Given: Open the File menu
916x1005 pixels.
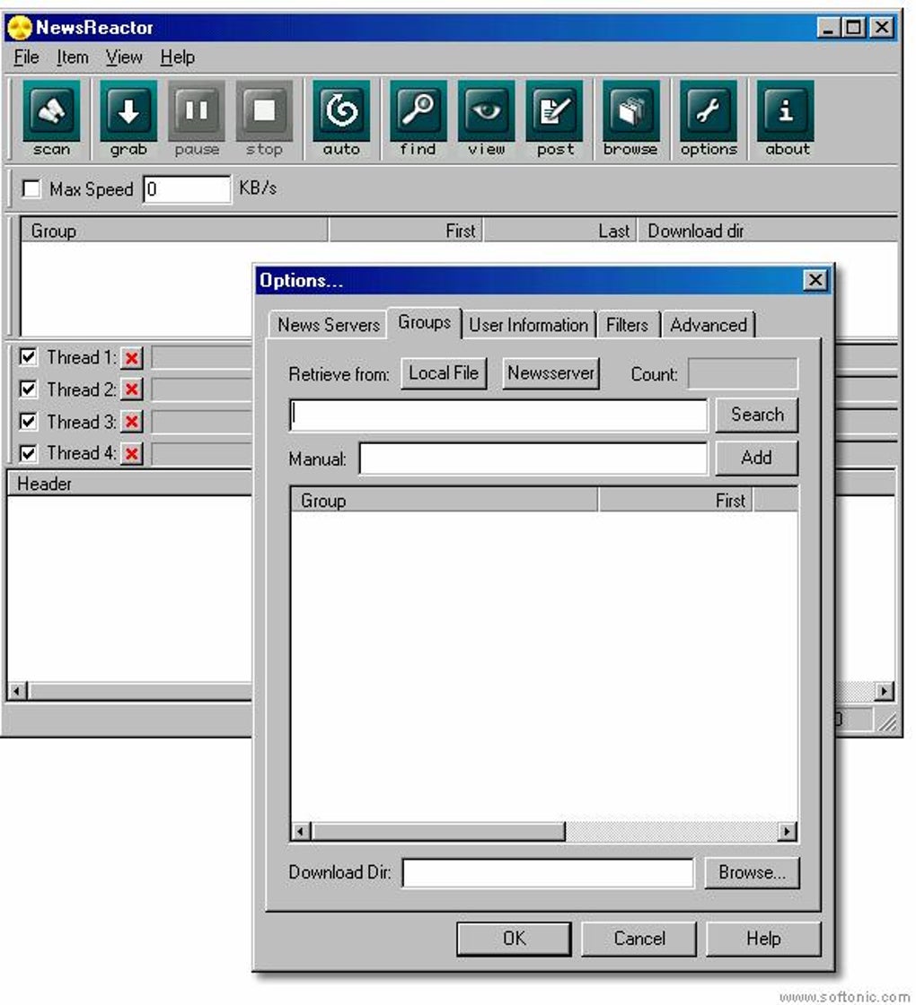Looking at the screenshot, I should [26, 57].
